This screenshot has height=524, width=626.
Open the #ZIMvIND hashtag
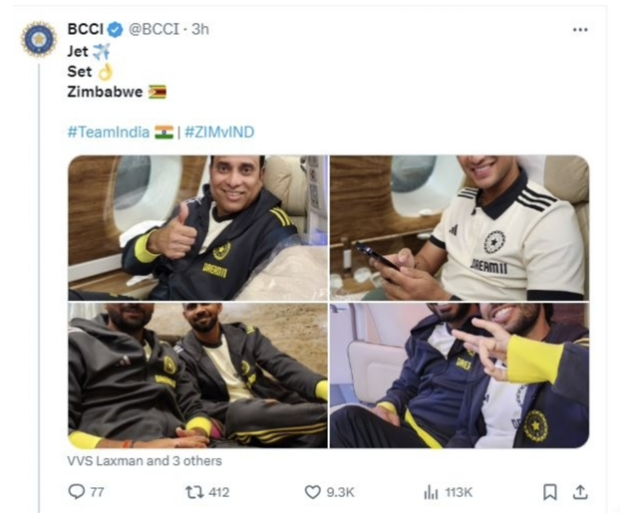point(219,132)
